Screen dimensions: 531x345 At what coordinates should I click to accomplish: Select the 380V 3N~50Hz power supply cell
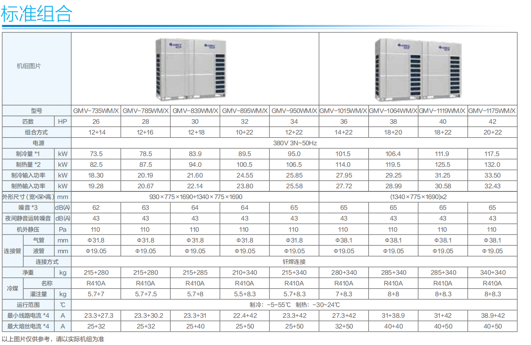(294, 143)
